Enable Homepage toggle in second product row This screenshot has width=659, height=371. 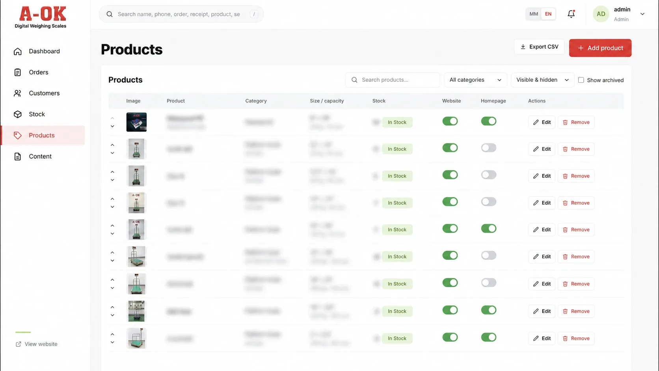488,148
